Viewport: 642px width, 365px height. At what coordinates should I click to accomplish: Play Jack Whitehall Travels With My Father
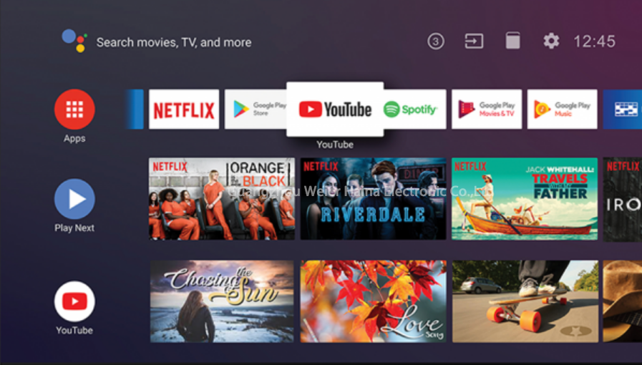click(525, 199)
